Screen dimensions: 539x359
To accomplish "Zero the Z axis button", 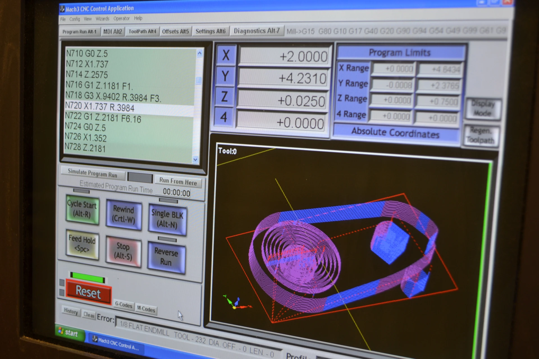I will (x=224, y=97).
